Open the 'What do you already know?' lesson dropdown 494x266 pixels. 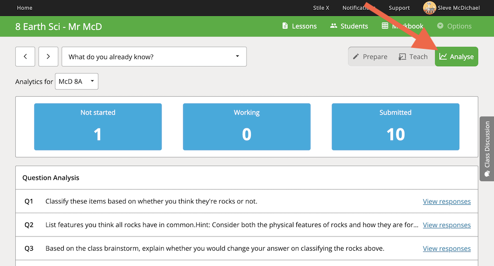pos(154,57)
